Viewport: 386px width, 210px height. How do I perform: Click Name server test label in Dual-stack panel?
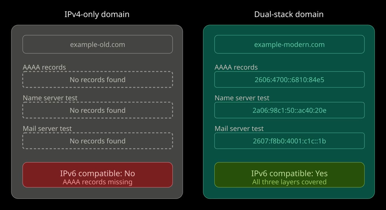[242, 98]
